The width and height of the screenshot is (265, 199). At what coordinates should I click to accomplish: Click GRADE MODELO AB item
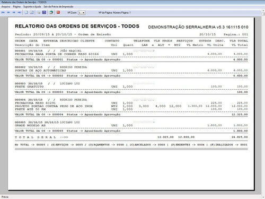point(131,125)
